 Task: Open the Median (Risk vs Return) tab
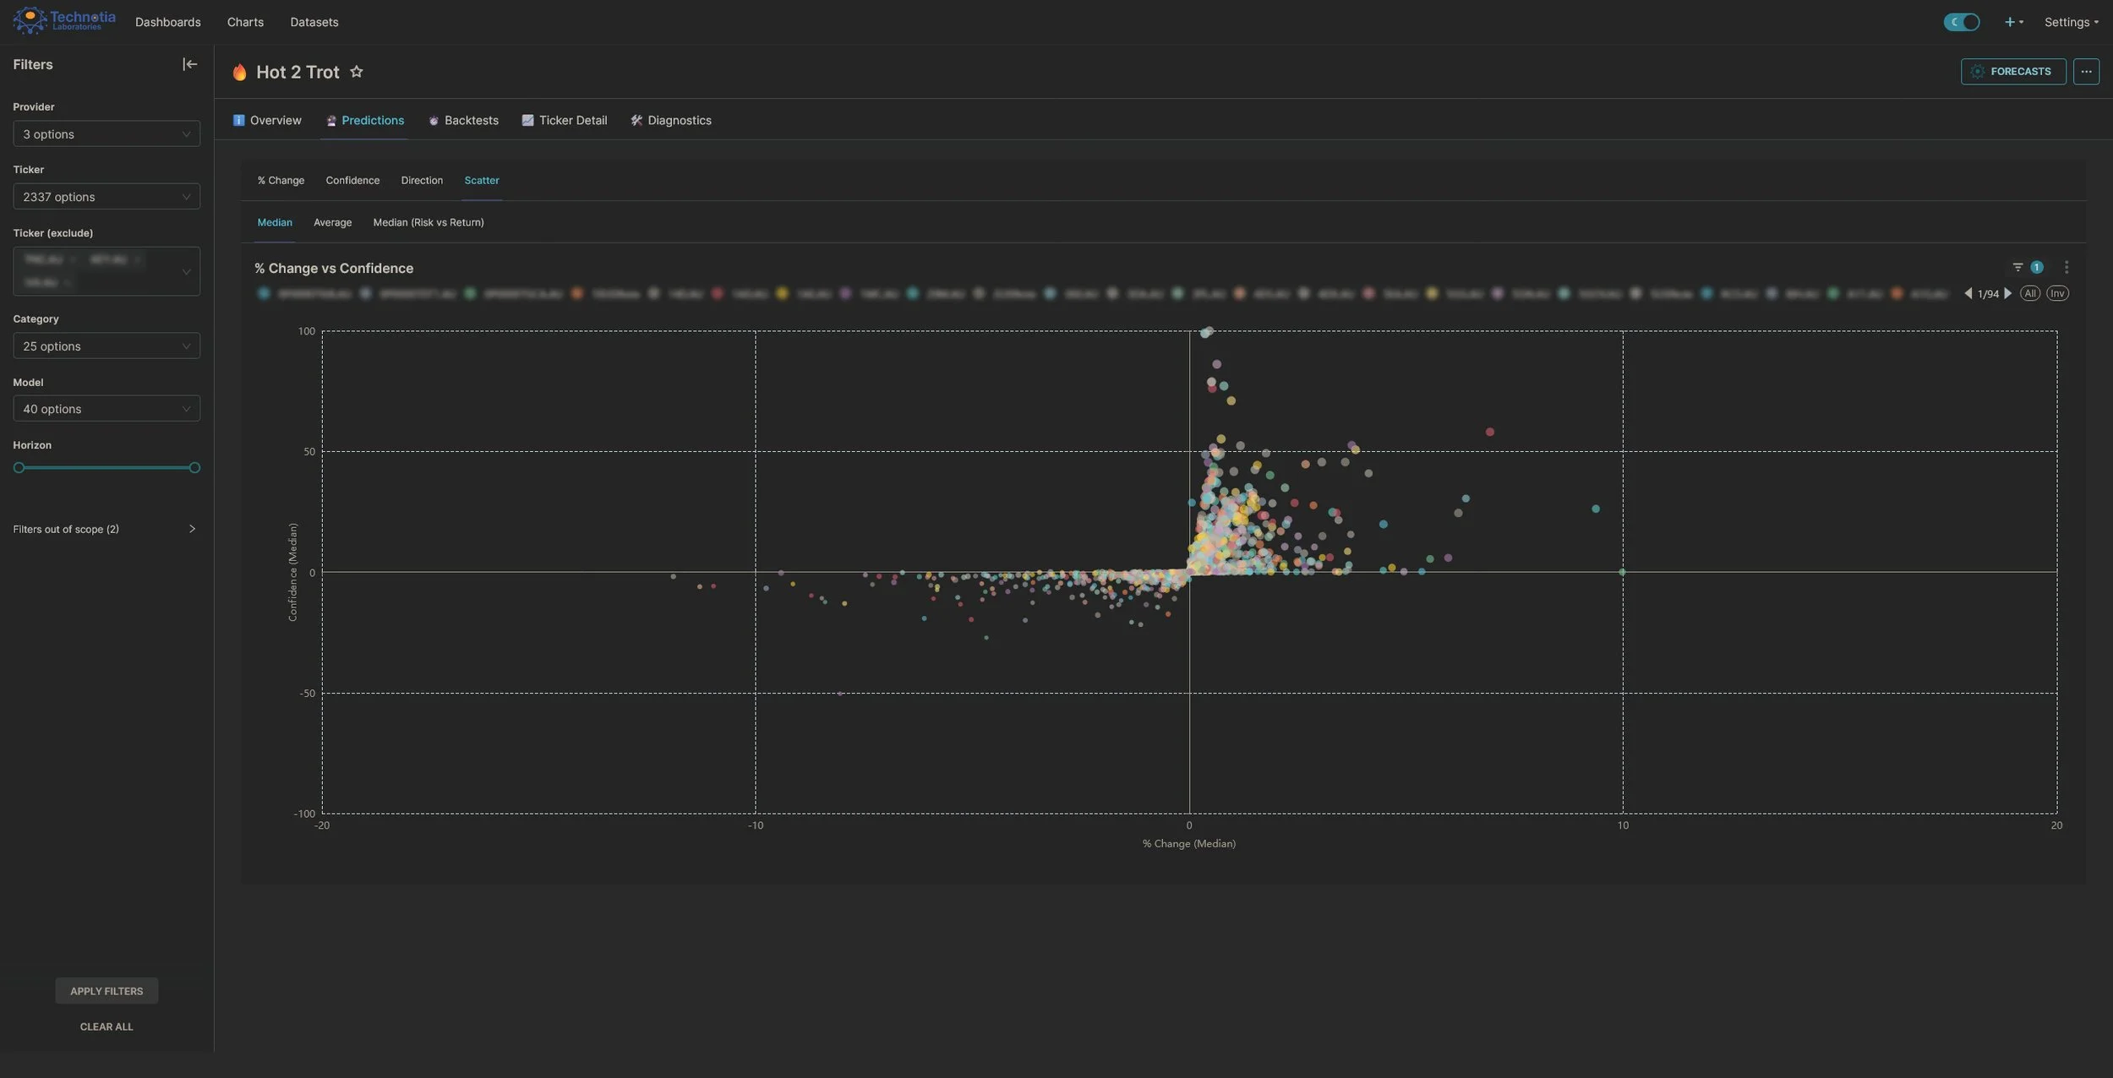428,222
